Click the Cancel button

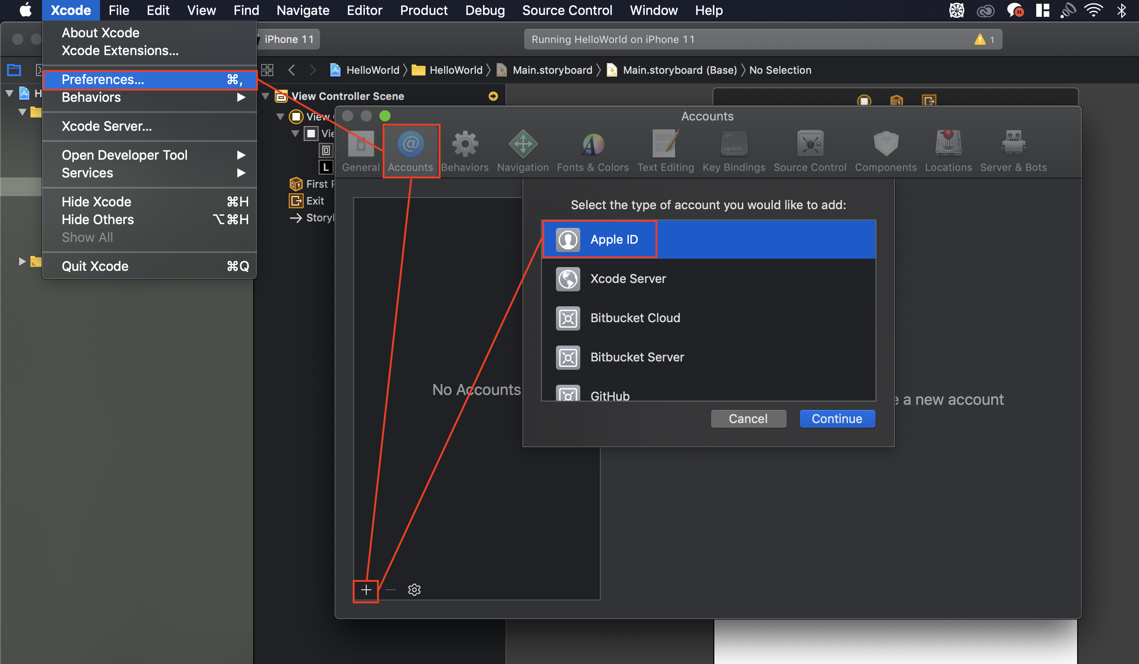pyautogui.click(x=748, y=419)
